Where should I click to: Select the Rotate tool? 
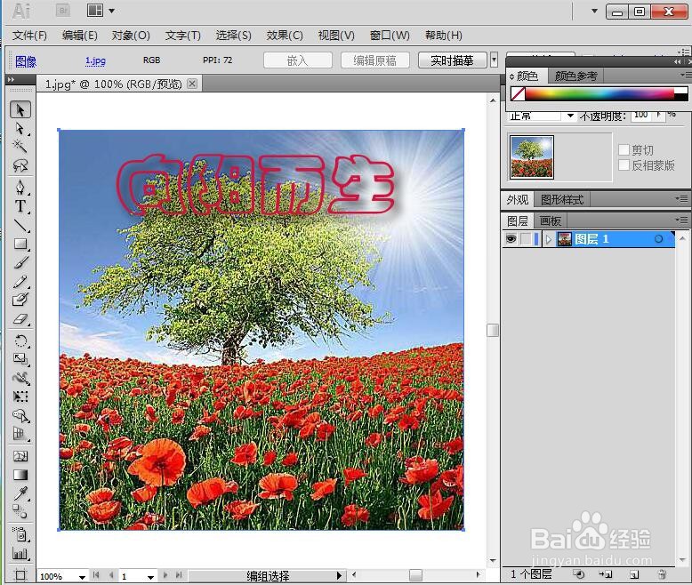pyautogui.click(x=20, y=341)
